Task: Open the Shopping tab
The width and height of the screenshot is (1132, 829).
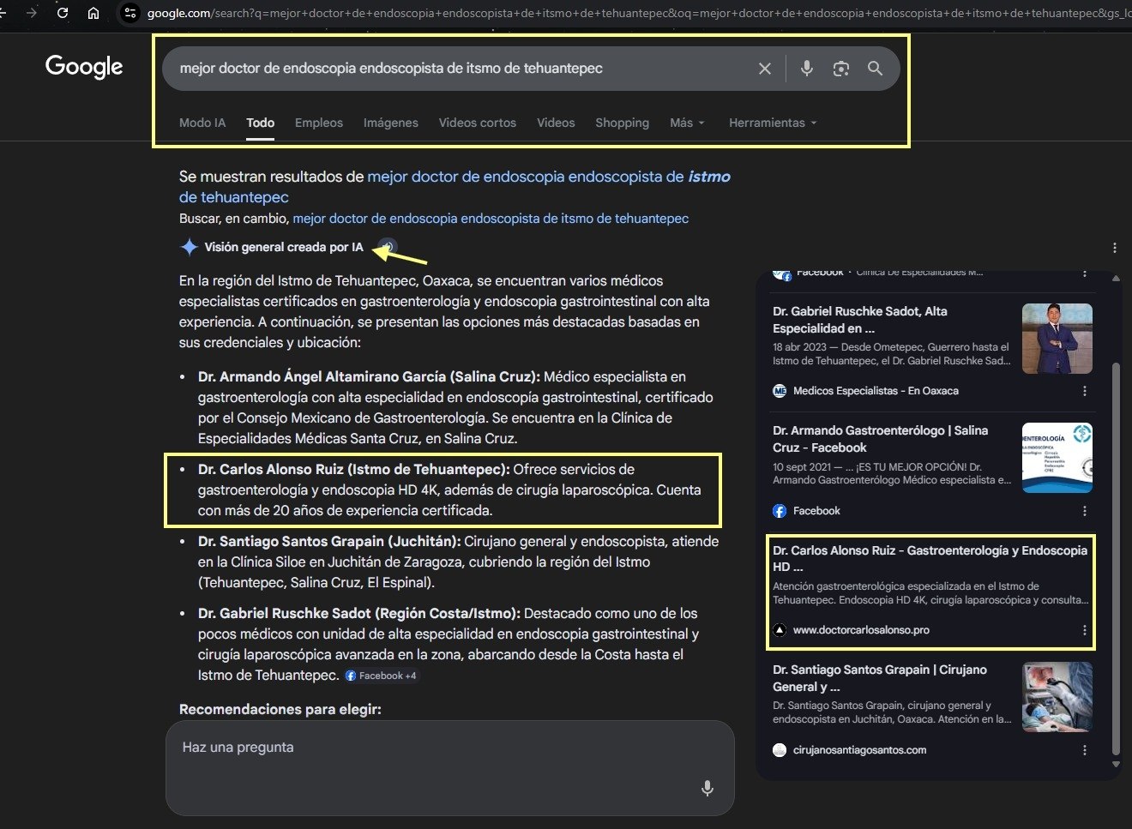Action: 623,123
